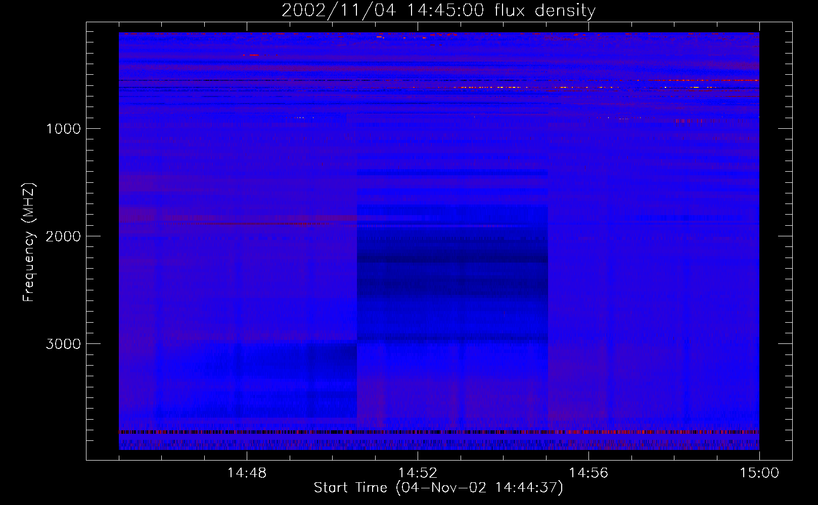Viewport: 818px width, 505px height.
Task: Click the 1000 frequency tick label
Action: point(63,129)
